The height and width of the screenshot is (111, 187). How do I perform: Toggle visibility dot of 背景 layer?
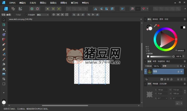(x=182, y=71)
